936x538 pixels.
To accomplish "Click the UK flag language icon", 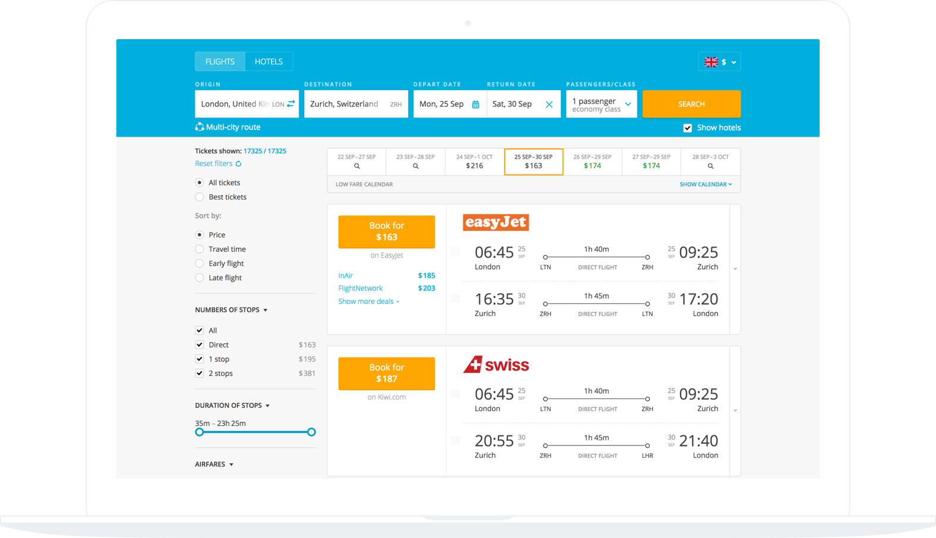I will (x=711, y=62).
